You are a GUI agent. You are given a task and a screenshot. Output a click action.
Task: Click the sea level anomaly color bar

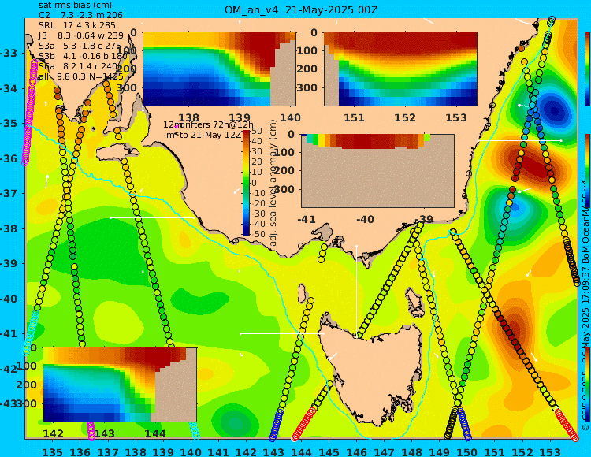[246, 183]
